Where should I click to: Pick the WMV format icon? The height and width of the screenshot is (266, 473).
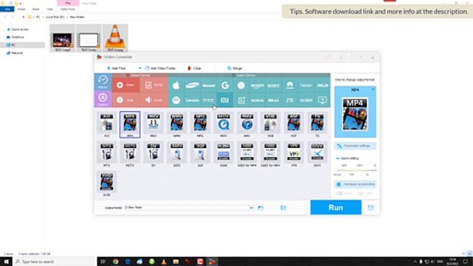tap(177, 123)
